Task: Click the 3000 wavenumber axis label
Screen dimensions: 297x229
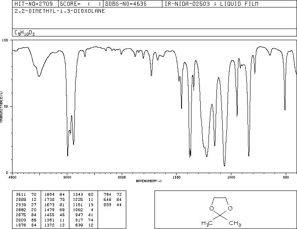Action: [x=67, y=177]
